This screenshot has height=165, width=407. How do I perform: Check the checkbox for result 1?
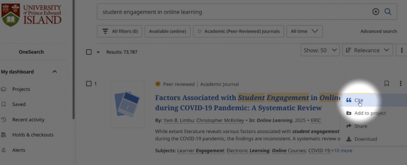pos(89,83)
